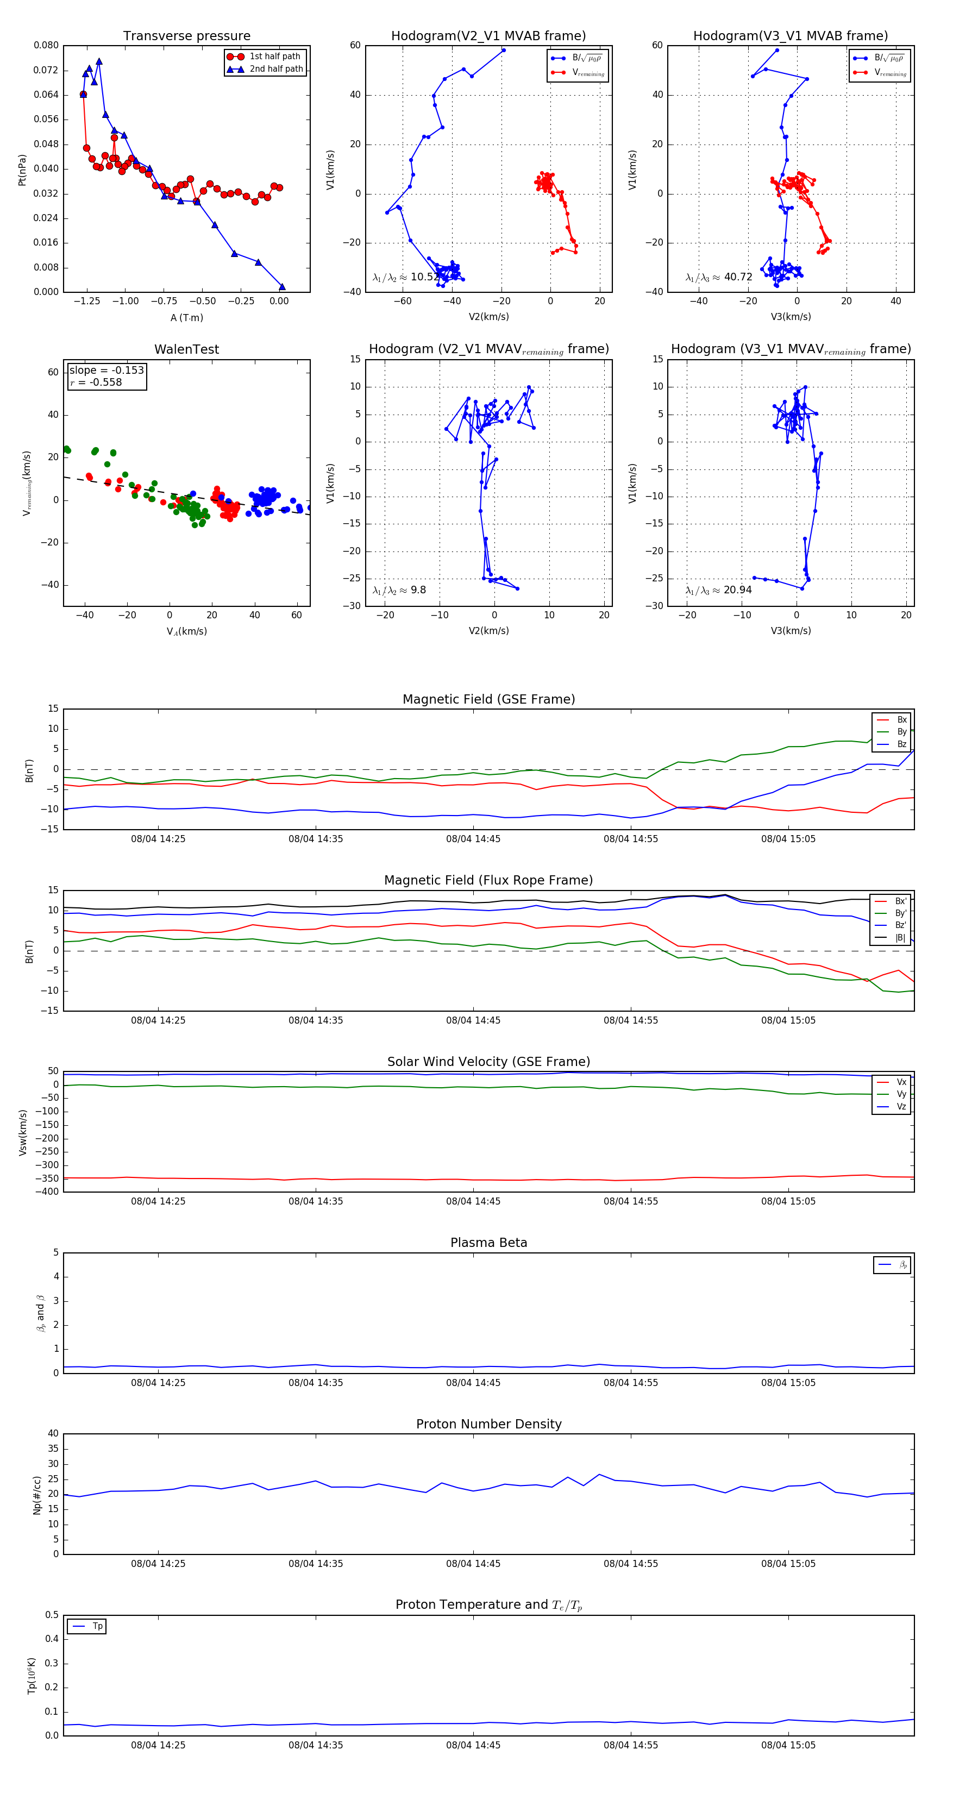Click the "Magnetic Field (GSE Frame)" title
978x1793 pixels.
(x=488, y=699)
